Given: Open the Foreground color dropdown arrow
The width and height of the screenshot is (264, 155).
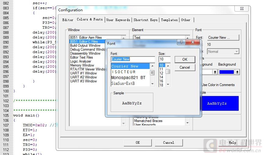Looking at the screenshot, I should 215,72.
